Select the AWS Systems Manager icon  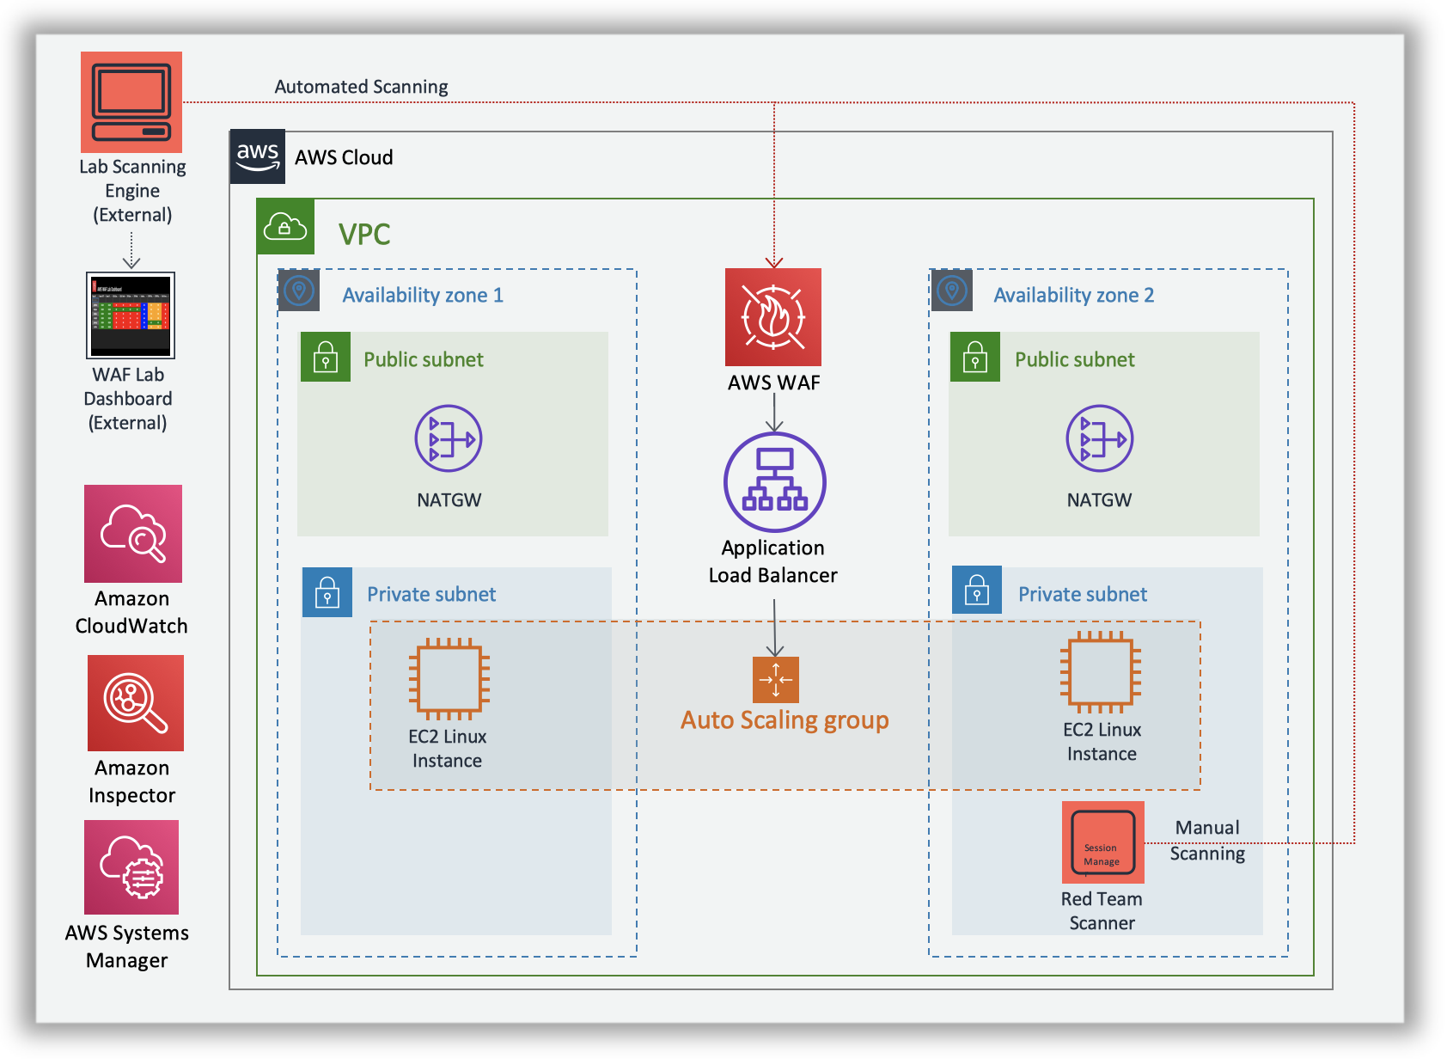click(131, 867)
